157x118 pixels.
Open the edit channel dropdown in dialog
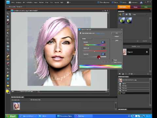click(x=87, y=39)
